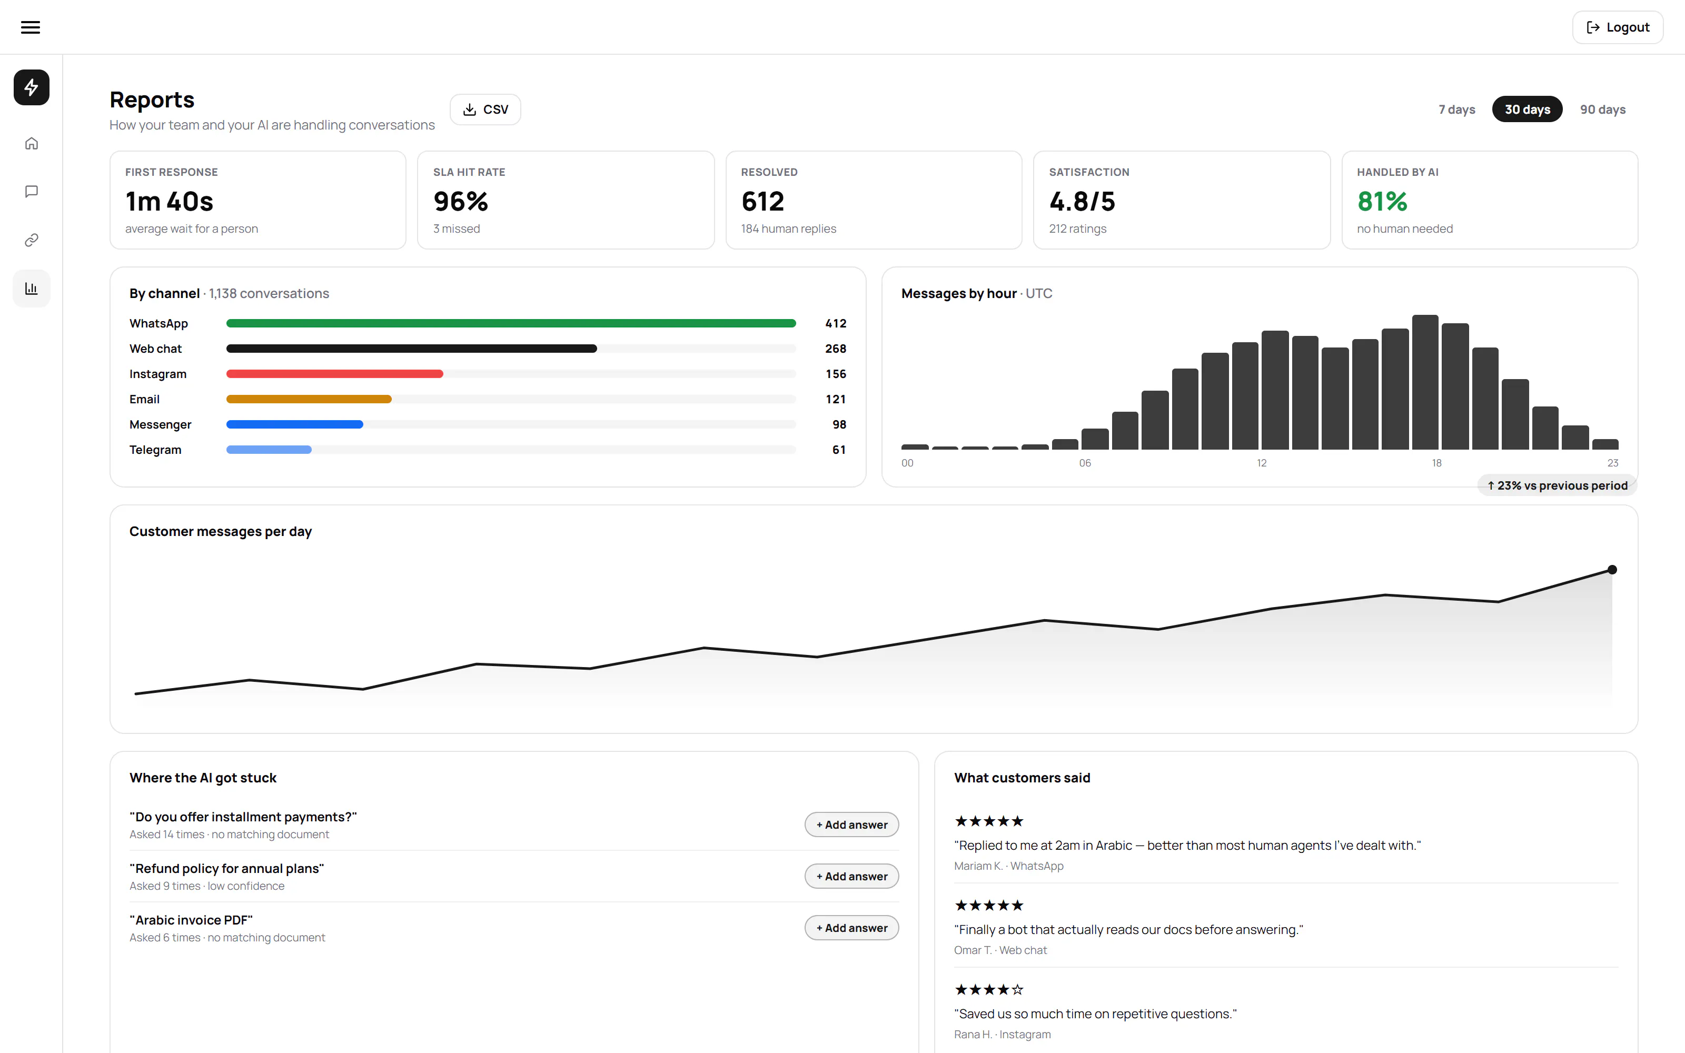Select the Reports bar chart sidebar icon
1685x1053 pixels.
click(32, 289)
